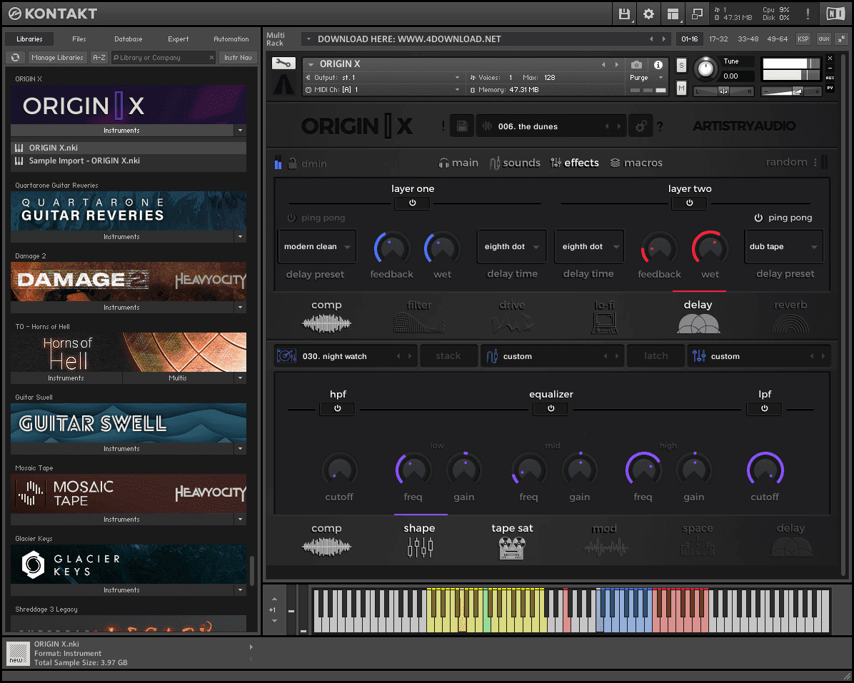Toggle the hpf power button
Image resolution: width=854 pixels, height=683 pixels.
(338, 409)
